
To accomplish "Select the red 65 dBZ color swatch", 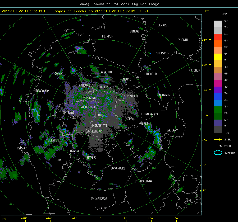I will point(218,37).
